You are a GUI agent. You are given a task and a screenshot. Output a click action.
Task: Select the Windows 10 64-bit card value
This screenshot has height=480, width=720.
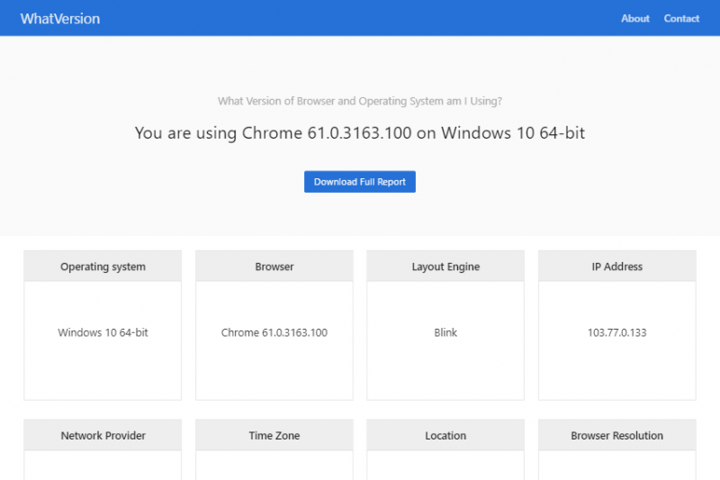click(x=103, y=332)
